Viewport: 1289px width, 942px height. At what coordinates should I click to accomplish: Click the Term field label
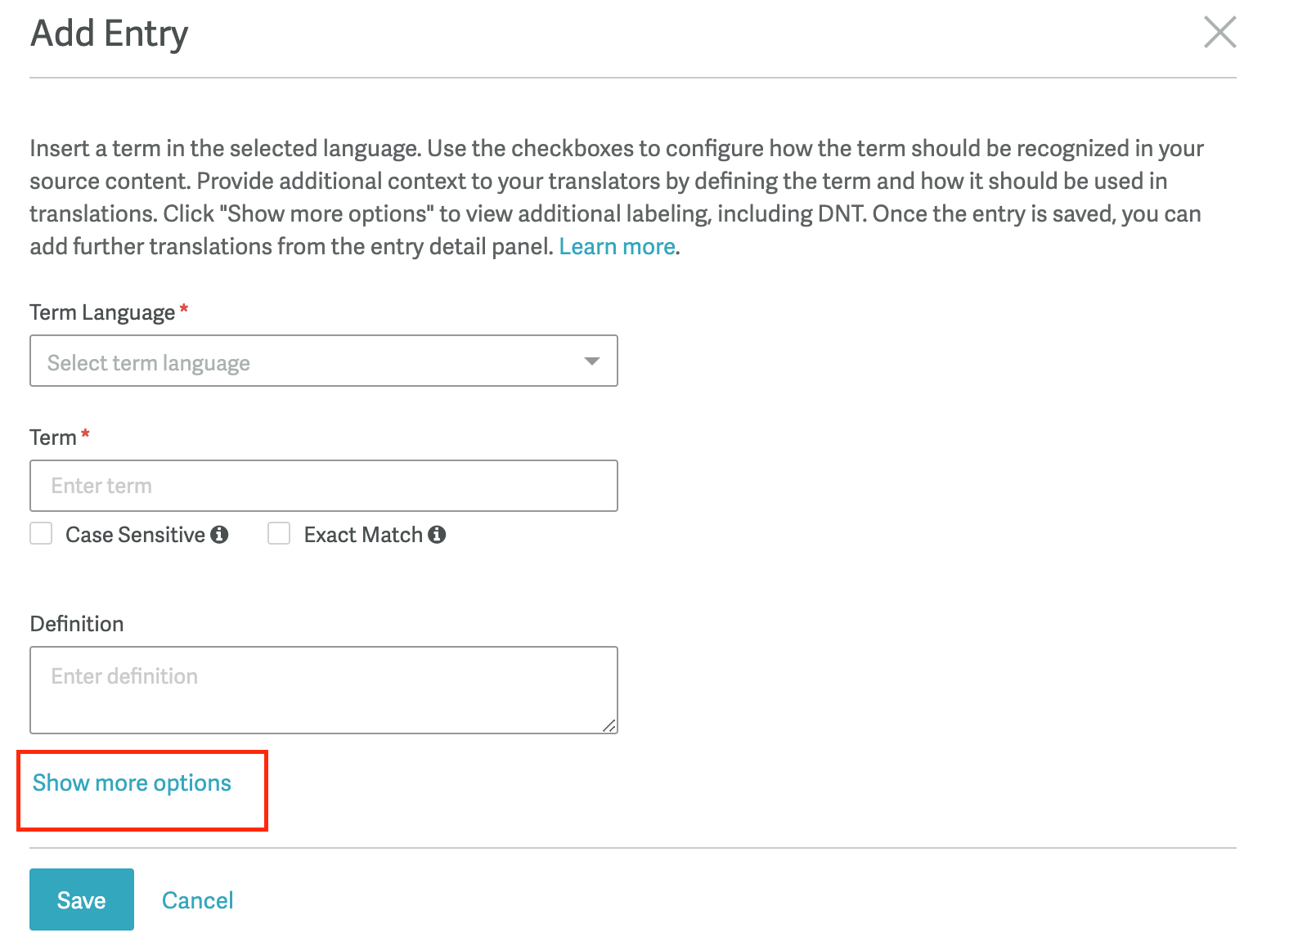(x=53, y=437)
